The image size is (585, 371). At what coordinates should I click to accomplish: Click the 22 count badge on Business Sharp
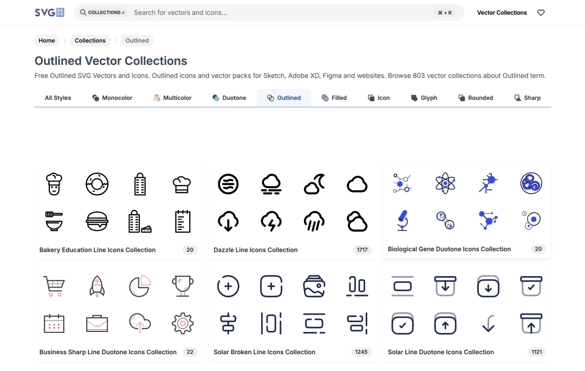click(x=190, y=352)
